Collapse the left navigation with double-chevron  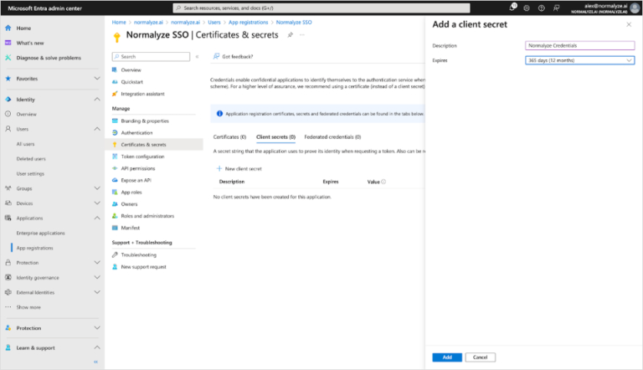[x=95, y=362]
